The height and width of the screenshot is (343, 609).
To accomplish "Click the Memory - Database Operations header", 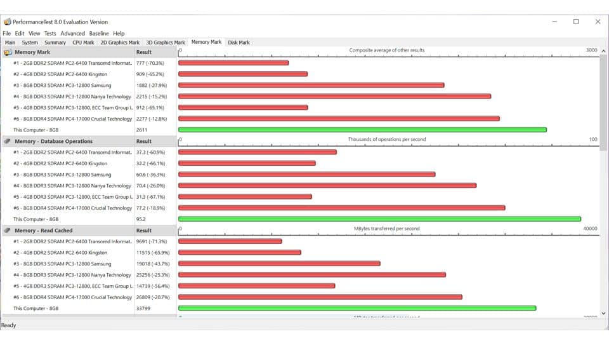I will (53, 141).
